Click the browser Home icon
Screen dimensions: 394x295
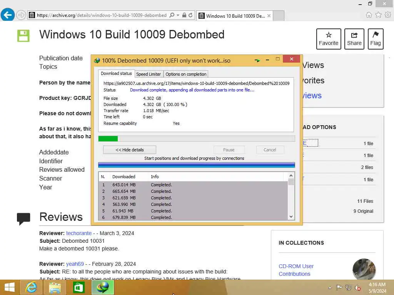coord(369,15)
